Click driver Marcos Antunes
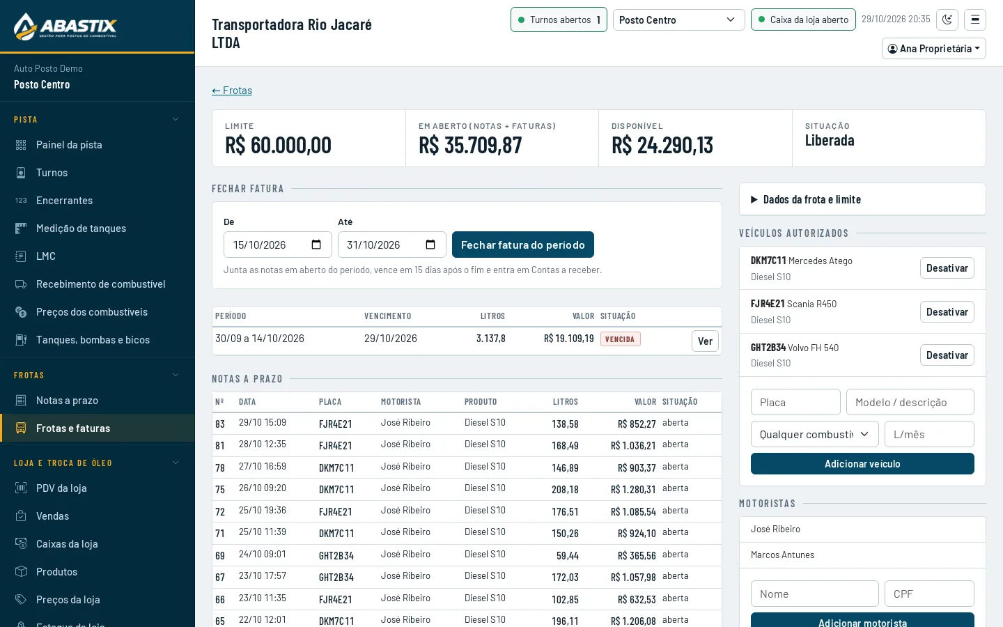This screenshot has width=1003, height=627. 782,555
